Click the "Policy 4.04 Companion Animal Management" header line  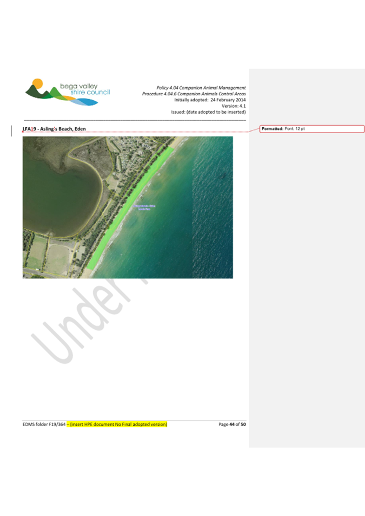[201, 88]
